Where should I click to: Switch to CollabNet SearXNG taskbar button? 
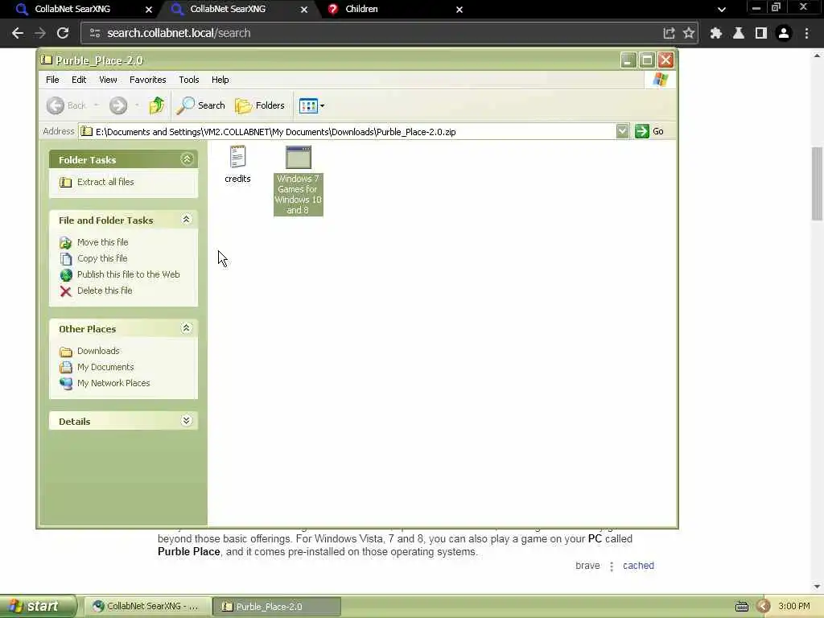point(148,607)
